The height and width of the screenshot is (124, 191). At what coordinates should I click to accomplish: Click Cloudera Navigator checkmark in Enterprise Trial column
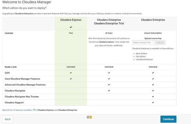click(109, 91)
